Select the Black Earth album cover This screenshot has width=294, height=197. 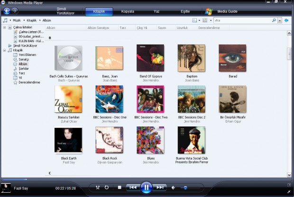tap(68, 140)
